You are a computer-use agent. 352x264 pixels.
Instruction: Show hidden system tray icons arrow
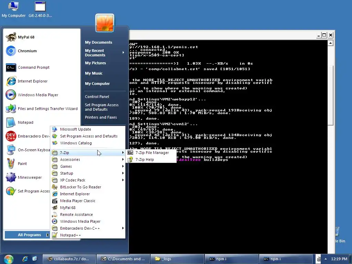tap(326, 259)
